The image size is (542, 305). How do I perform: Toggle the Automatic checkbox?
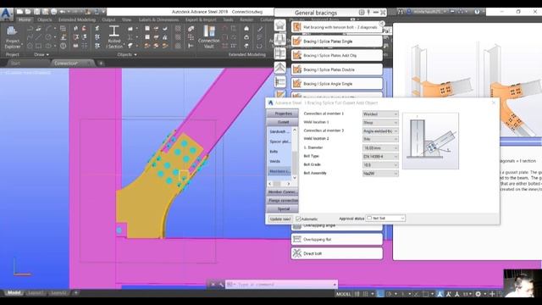point(298,219)
